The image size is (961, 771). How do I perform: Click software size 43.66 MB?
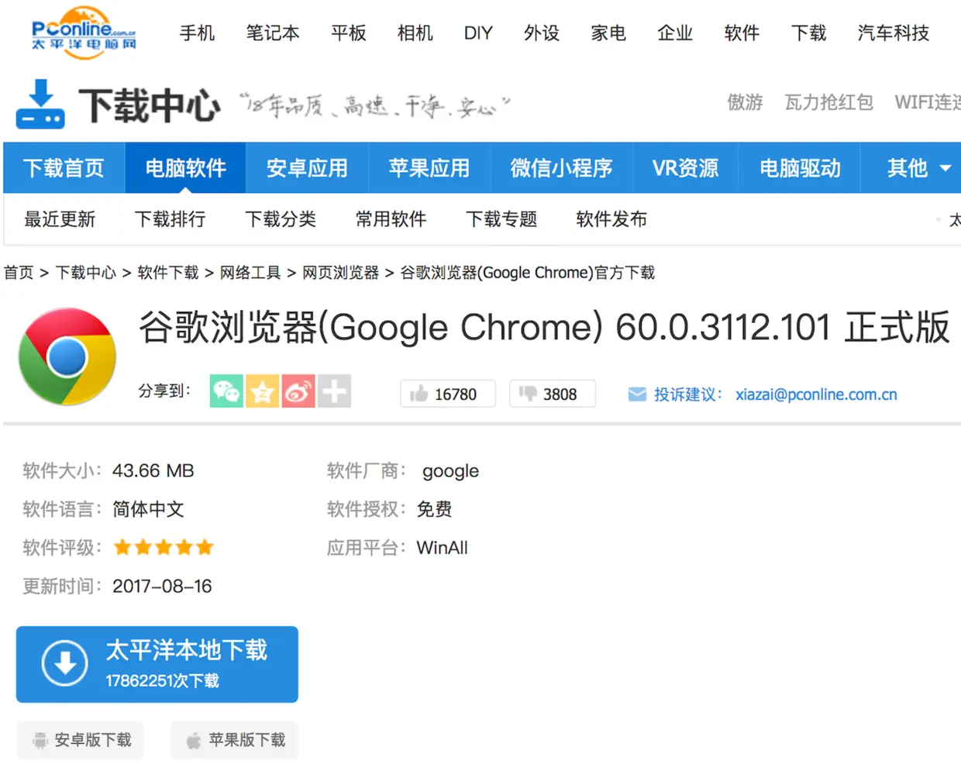pyautogui.click(x=153, y=471)
